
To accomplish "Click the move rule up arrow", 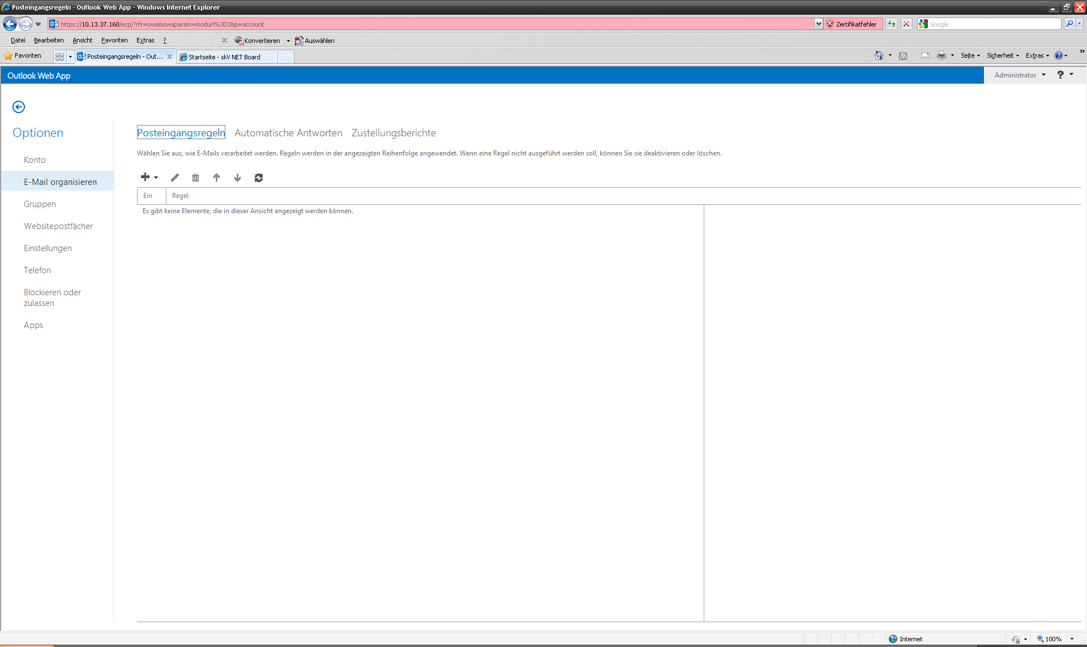I will pyautogui.click(x=216, y=178).
